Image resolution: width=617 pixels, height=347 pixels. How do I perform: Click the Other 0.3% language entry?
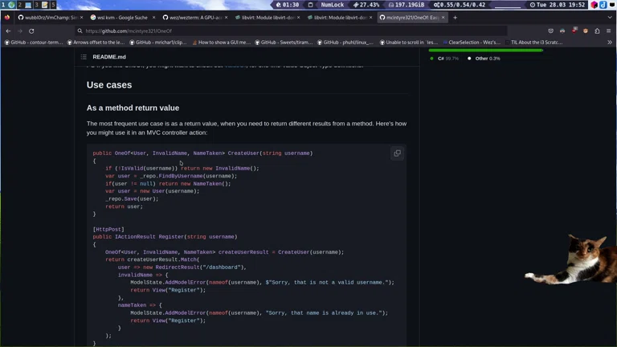click(484, 58)
